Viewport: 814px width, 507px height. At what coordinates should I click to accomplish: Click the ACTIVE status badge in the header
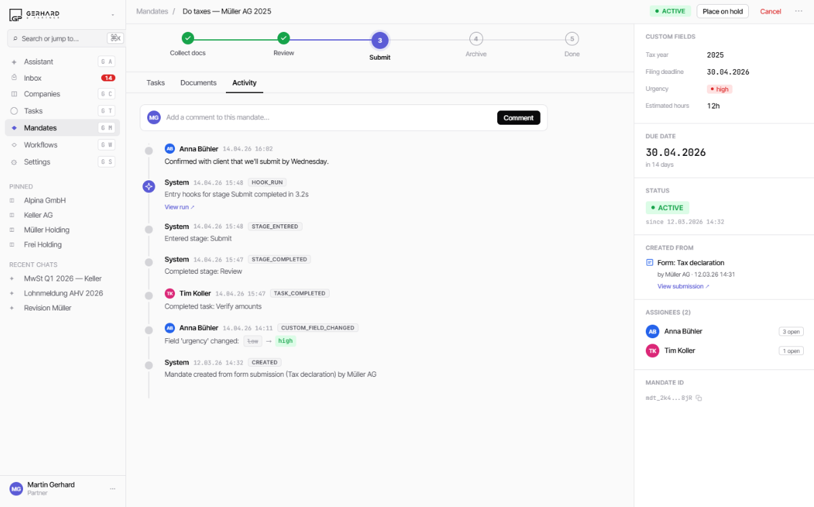point(670,12)
